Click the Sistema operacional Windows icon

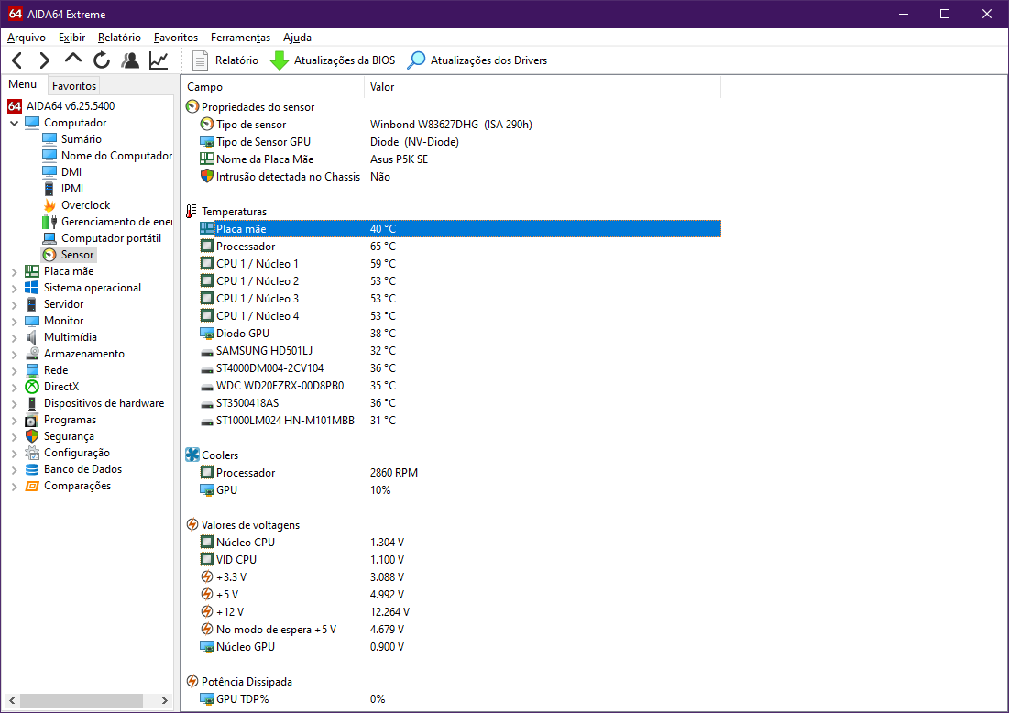(x=31, y=288)
